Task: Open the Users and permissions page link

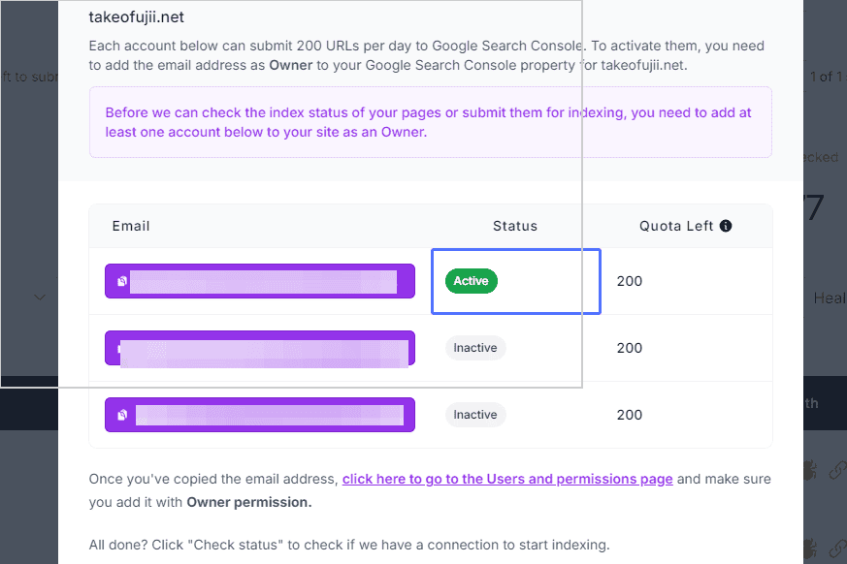Action: [x=507, y=480]
